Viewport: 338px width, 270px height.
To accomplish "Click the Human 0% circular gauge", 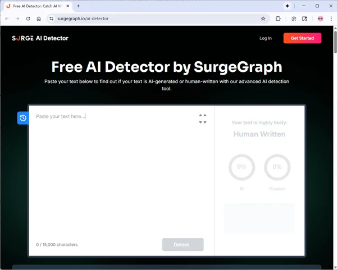I will coord(277,167).
